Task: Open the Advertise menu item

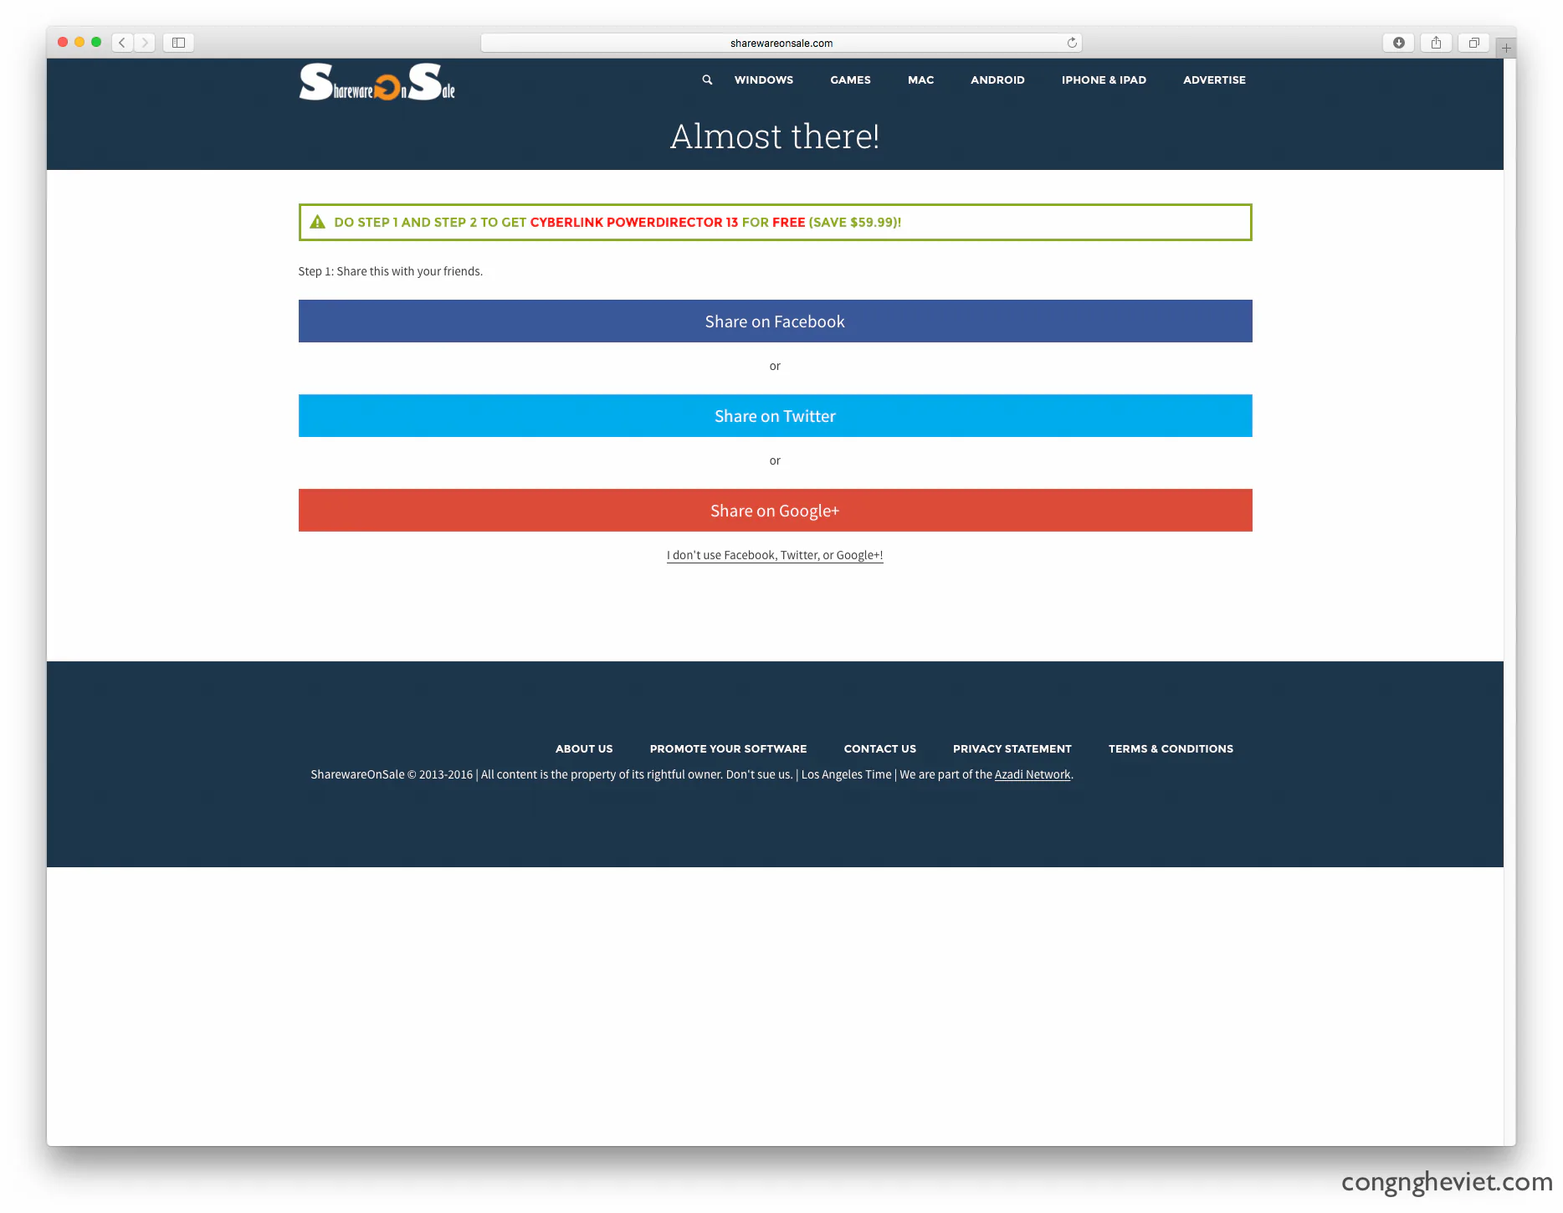Action: click(1214, 80)
